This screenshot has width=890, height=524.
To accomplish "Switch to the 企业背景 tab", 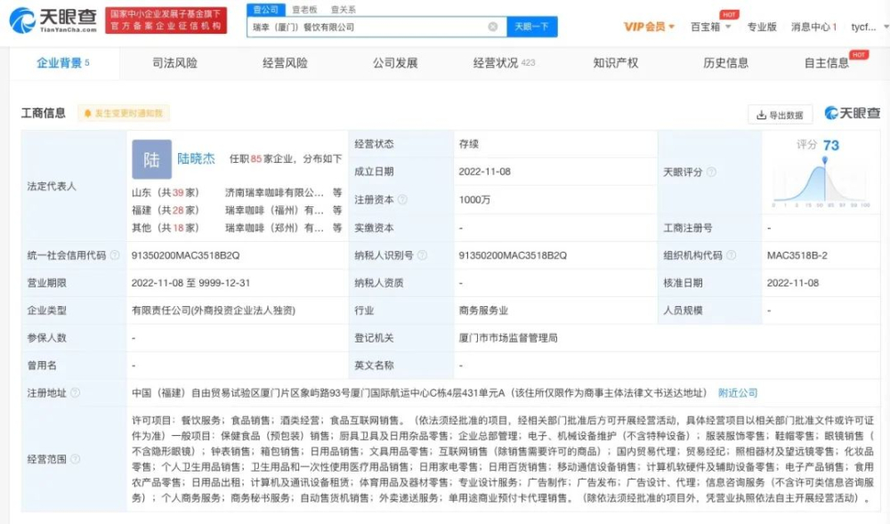I will click(x=63, y=63).
